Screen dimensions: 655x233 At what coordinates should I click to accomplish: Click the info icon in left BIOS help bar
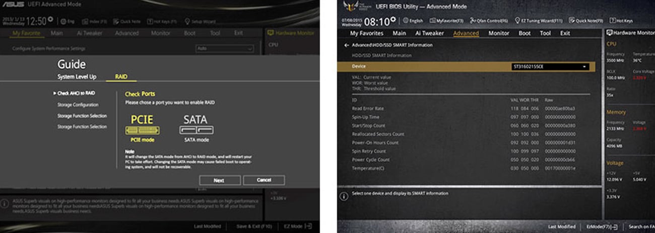pos(4,203)
